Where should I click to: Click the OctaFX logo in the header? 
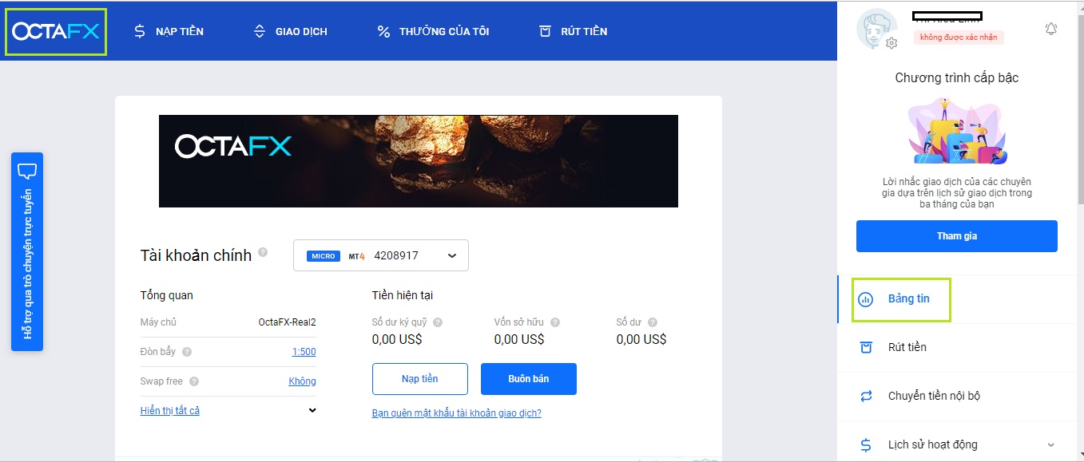(x=56, y=32)
